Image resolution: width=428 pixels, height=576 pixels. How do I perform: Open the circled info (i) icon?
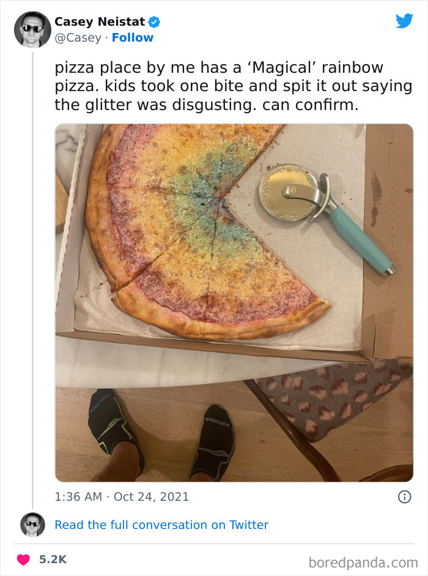click(x=406, y=497)
